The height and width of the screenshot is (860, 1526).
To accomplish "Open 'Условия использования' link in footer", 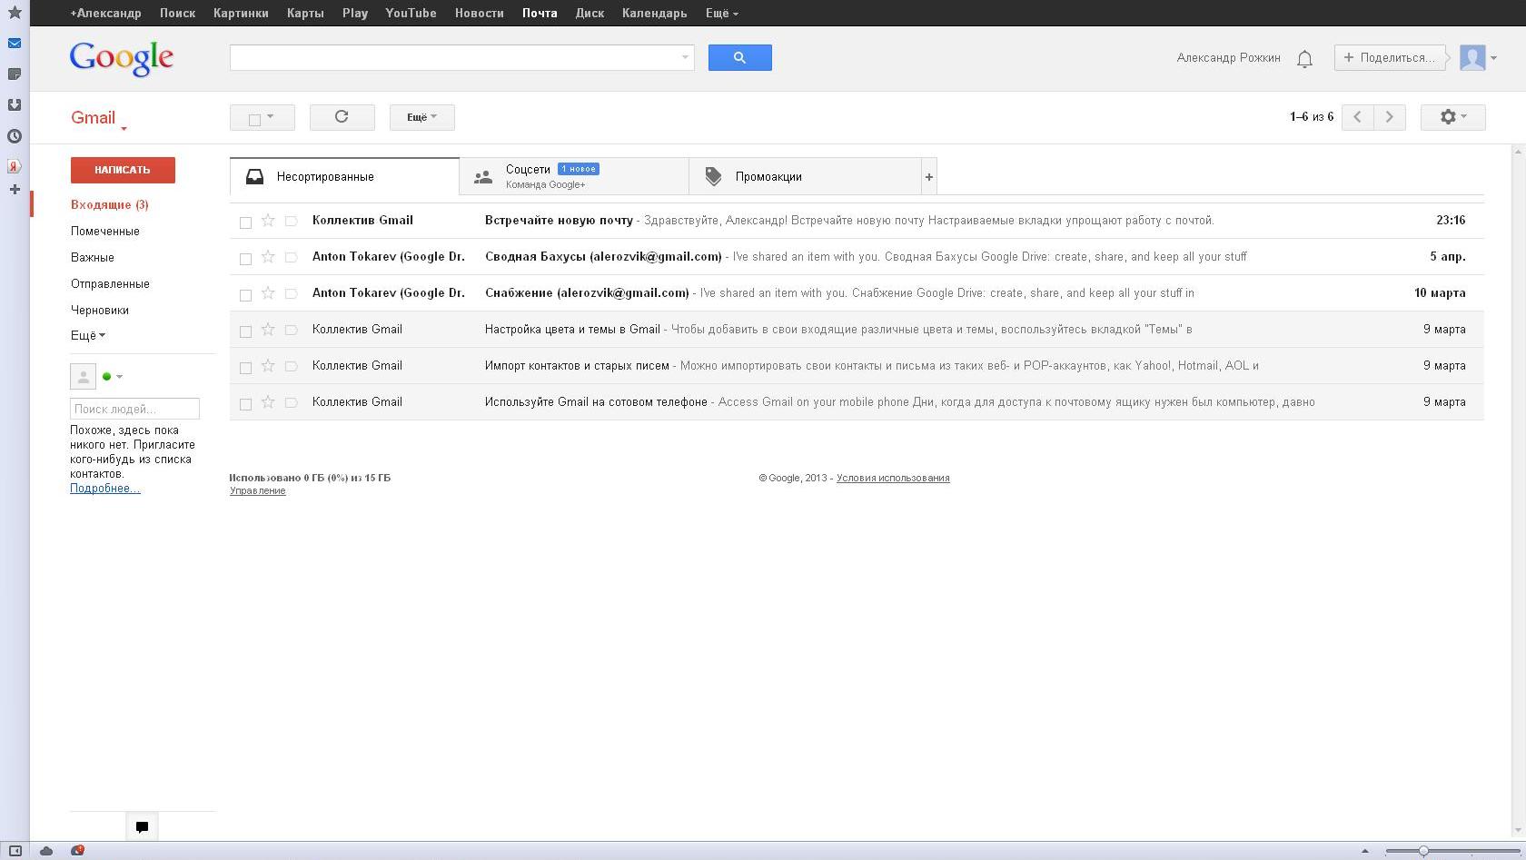I will tap(893, 478).
